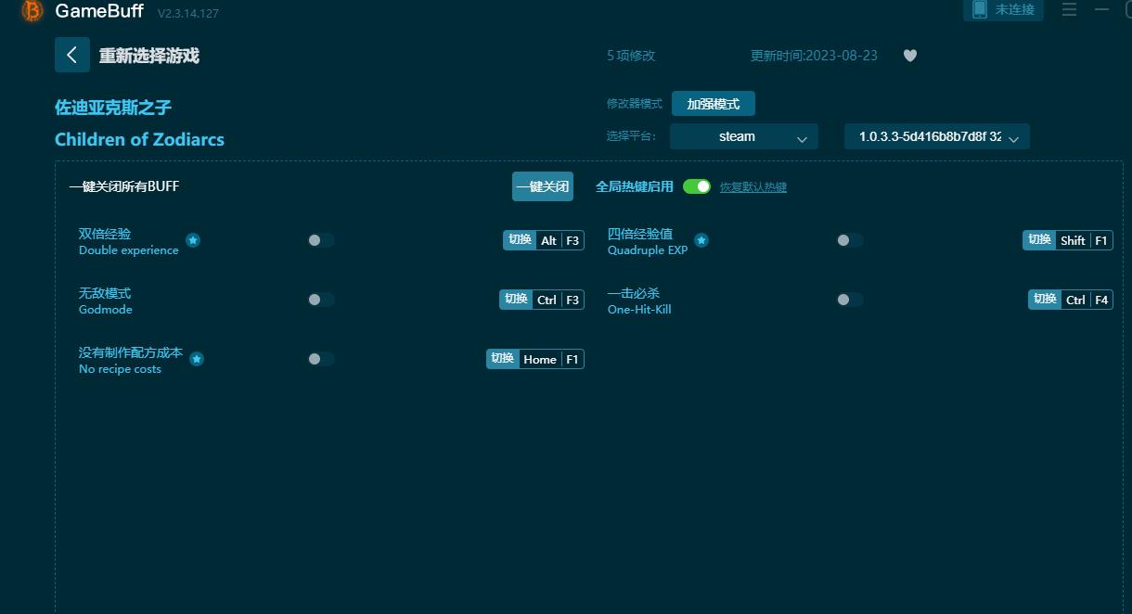
Task: Click Shift F1 hotkey for Quadruple EXP
Action: pyautogui.click(x=1068, y=240)
